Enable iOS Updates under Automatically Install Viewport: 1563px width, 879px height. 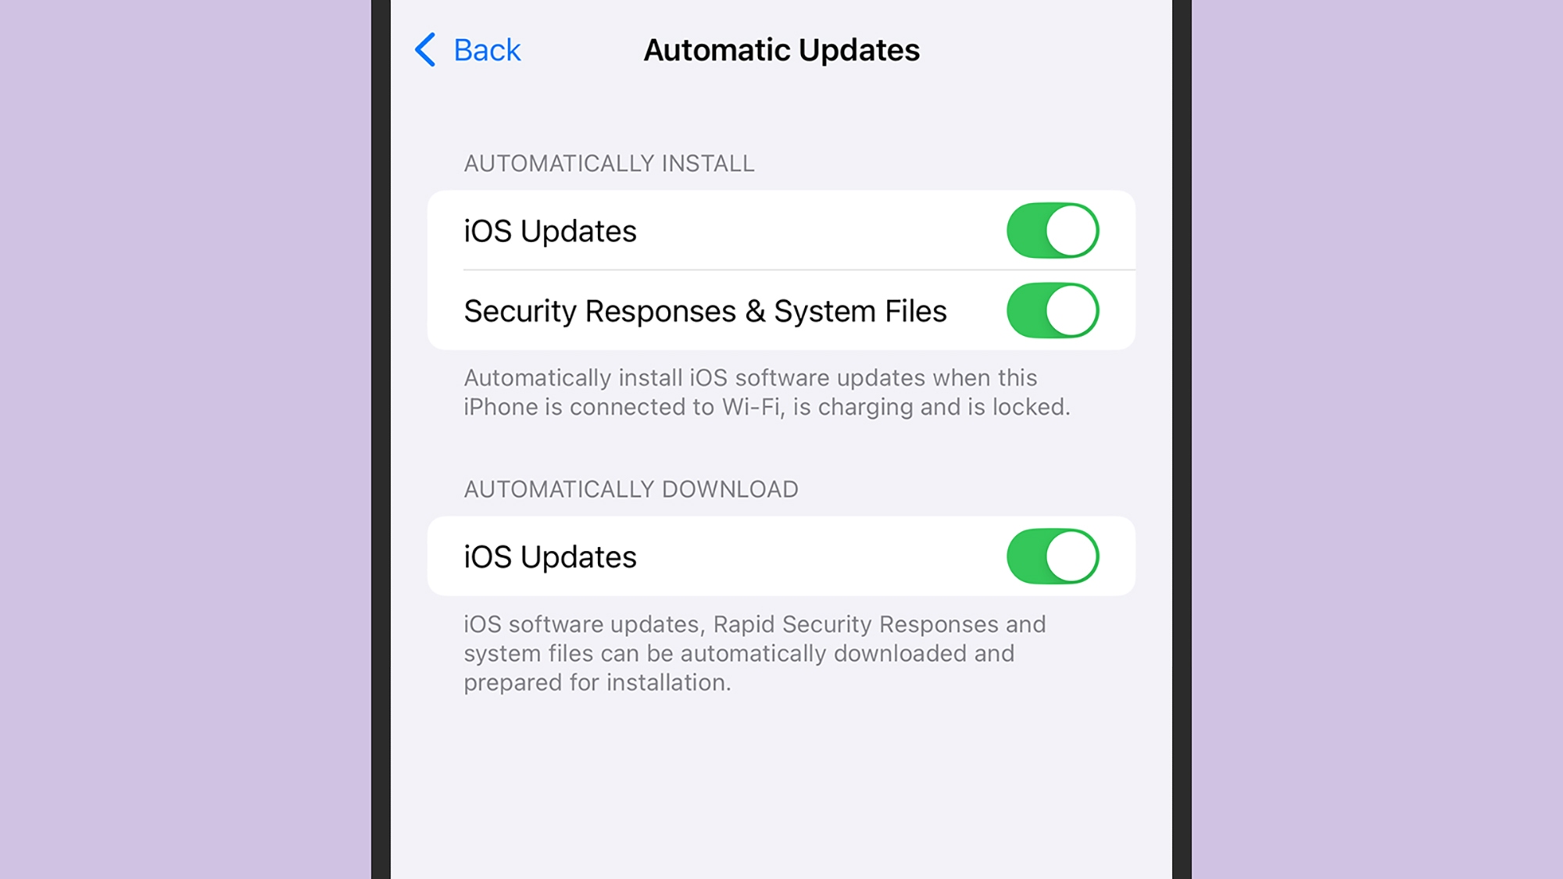point(1053,230)
